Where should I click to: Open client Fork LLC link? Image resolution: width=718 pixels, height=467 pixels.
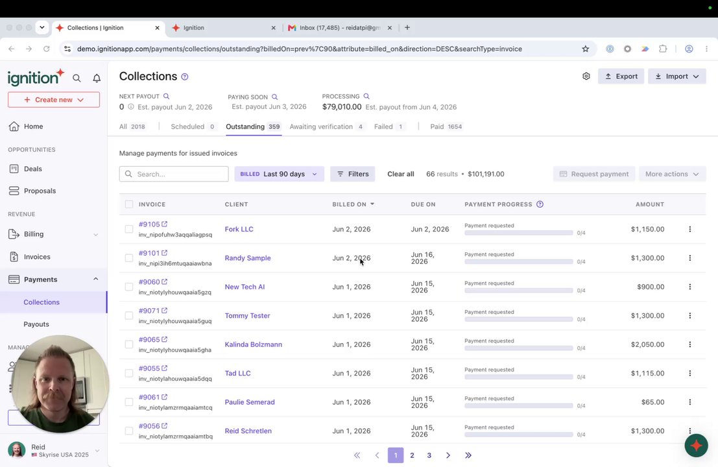tap(239, 229)
